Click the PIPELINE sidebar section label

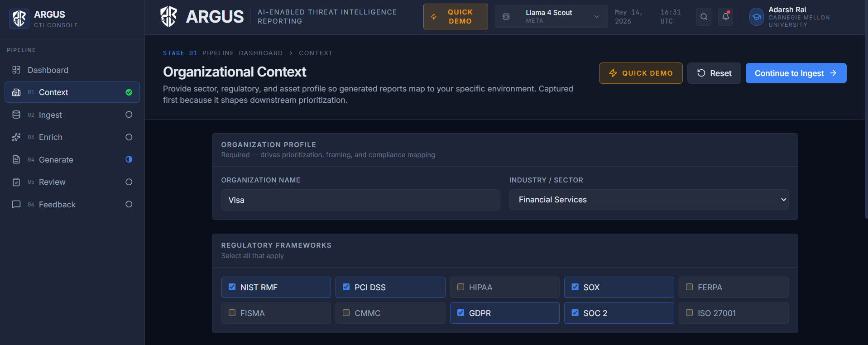[21, 50]
